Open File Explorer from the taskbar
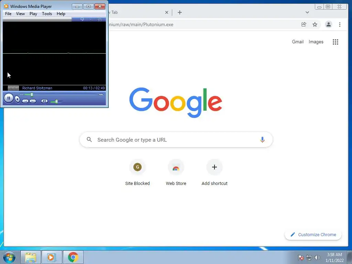352x264 pixels. [31, 257]
